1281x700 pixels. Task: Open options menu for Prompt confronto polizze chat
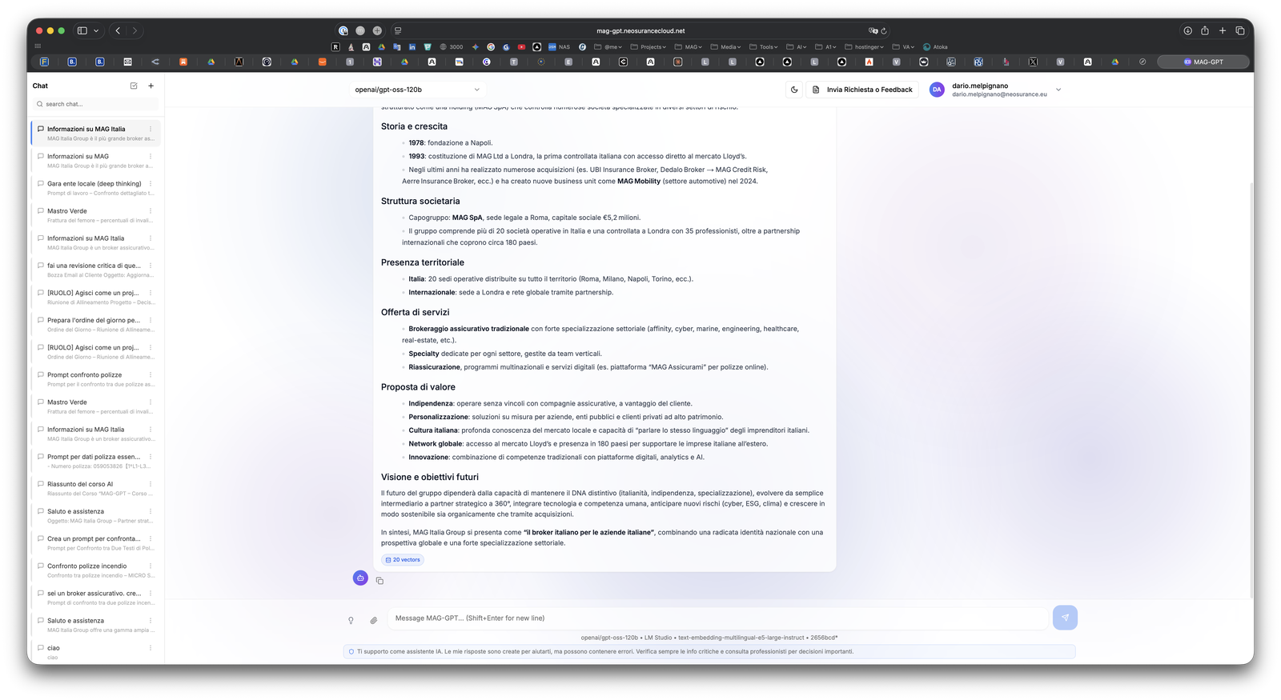[150, 374]
